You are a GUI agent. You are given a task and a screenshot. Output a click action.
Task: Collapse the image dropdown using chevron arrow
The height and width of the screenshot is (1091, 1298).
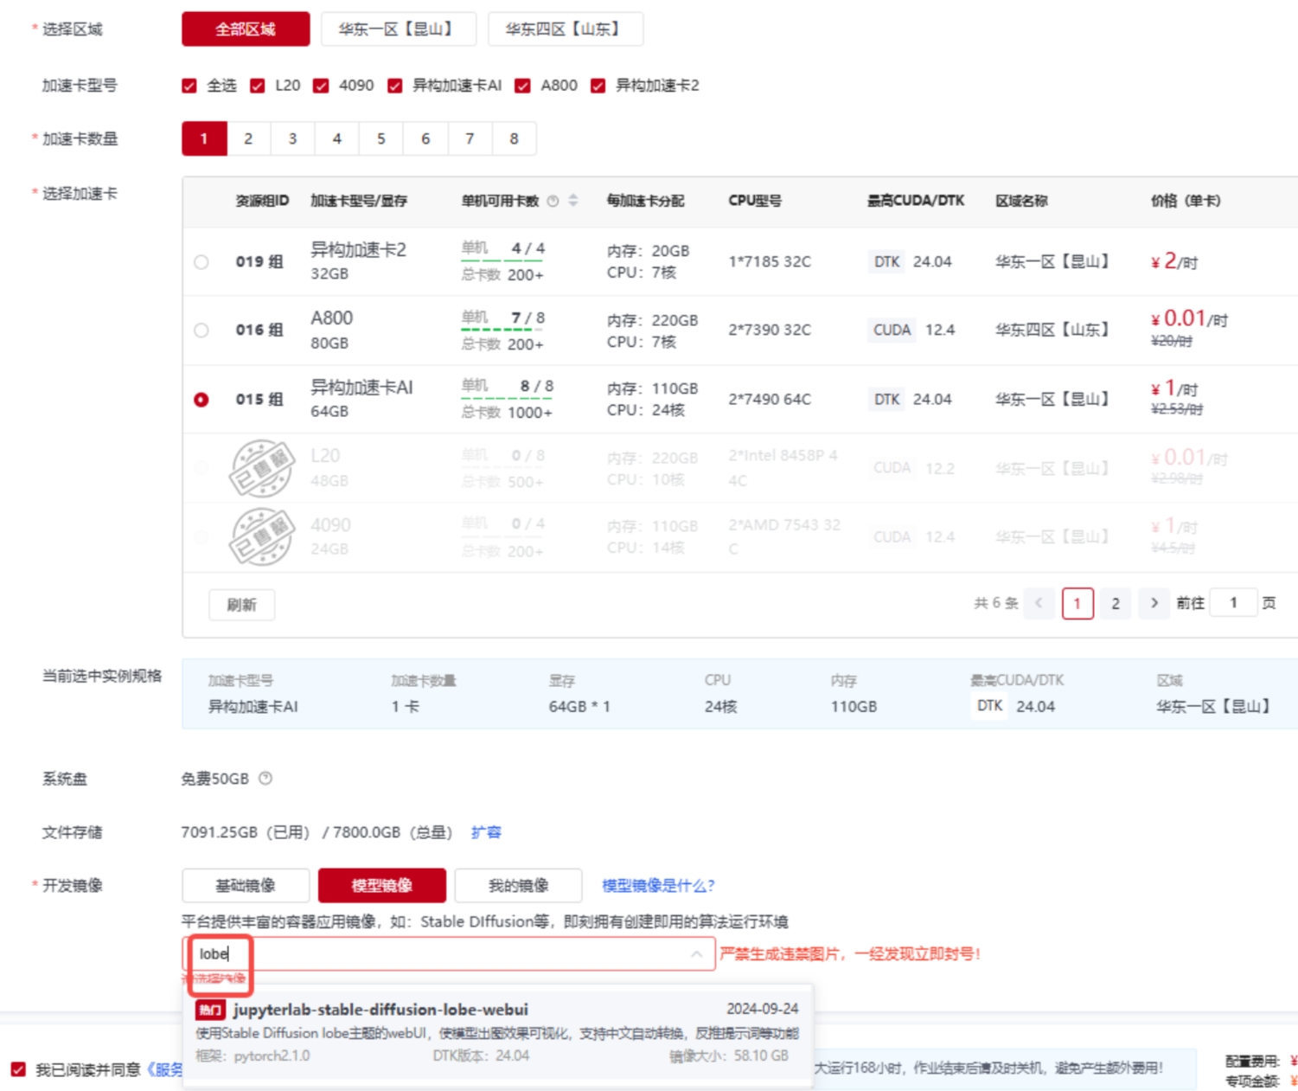tap(696, 953)
